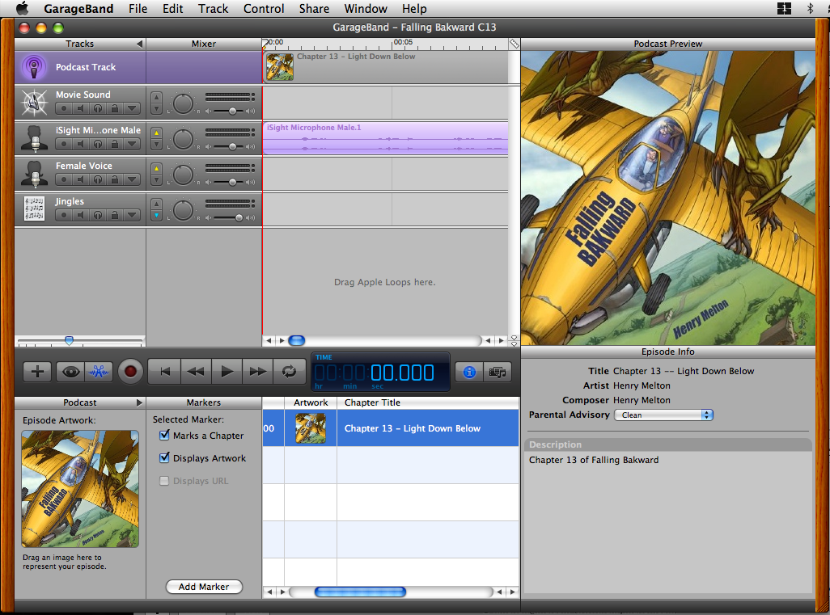The image size is (830, 615).
Task: Solo the iSight Microphone Male track
Action: point(98,144)
